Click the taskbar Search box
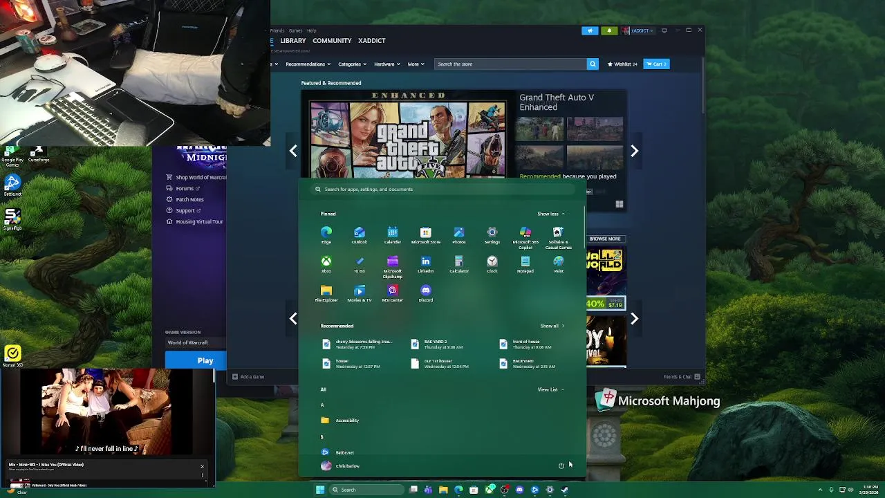This screenshot has width=885, height=498. pos(367,490)
